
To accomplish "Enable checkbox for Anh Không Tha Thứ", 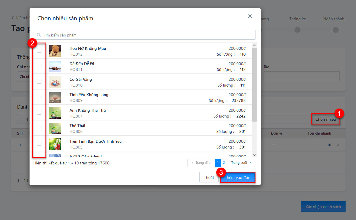I will click(x=39, y=112).
